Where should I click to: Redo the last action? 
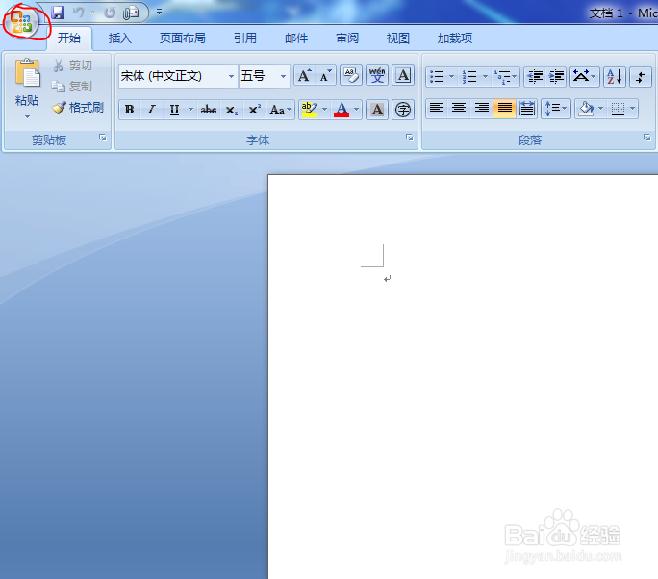coord(110,13)
